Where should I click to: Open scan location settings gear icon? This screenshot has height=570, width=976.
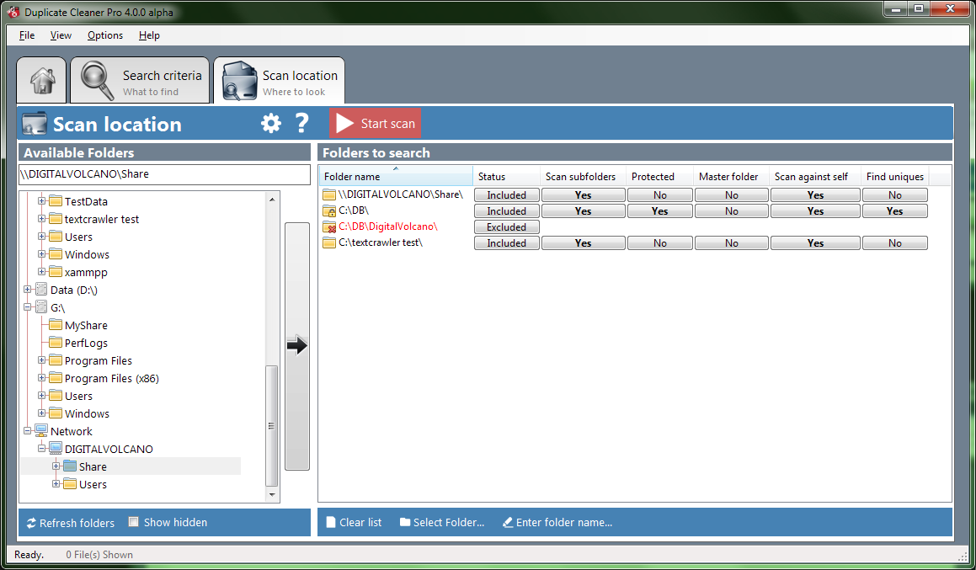(x=270, y=124)
